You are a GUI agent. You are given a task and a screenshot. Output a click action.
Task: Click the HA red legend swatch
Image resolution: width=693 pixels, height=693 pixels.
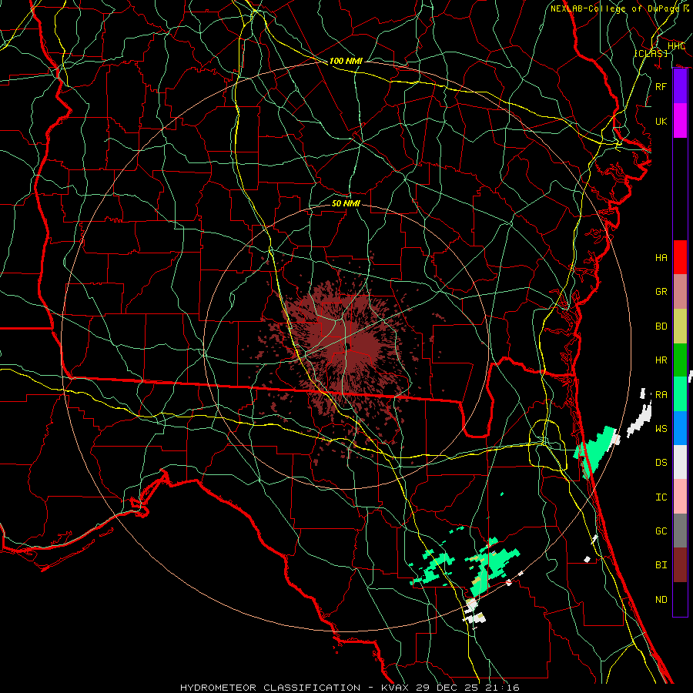680,257
